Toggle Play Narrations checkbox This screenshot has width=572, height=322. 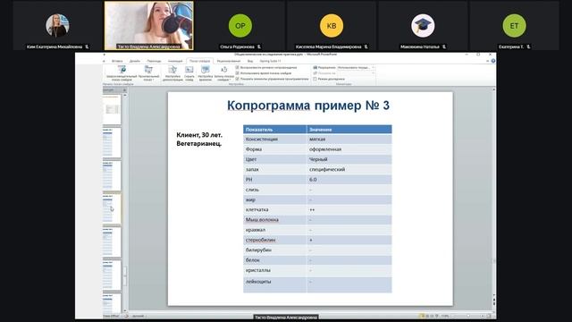coord(238,68)
